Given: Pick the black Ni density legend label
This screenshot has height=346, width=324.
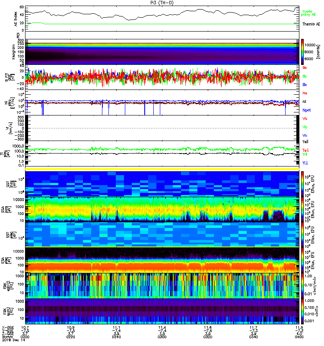Looking at the screenshot, I should coord(305,102).
